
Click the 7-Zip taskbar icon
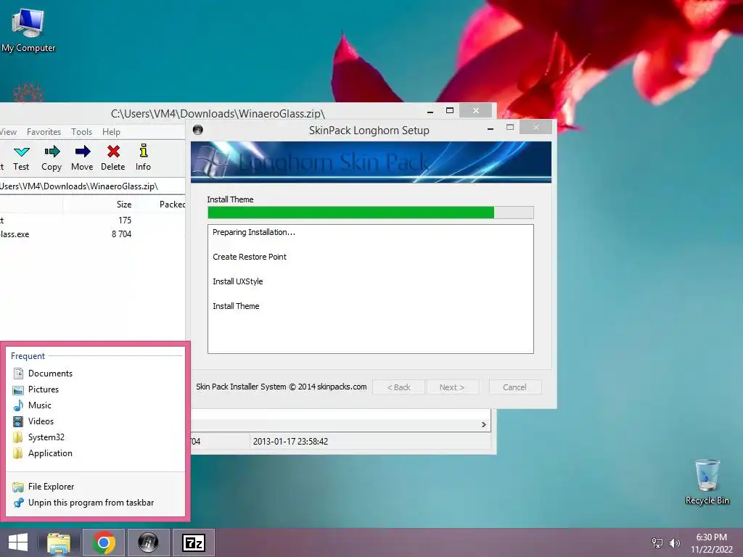coord(194,542)
